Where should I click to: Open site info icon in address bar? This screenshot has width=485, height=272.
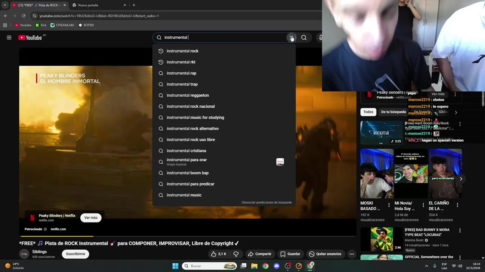pos(34,16)
